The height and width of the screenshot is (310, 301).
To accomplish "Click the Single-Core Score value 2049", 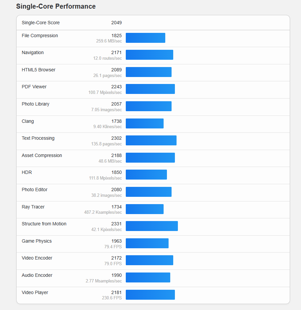I will point(116,23).
